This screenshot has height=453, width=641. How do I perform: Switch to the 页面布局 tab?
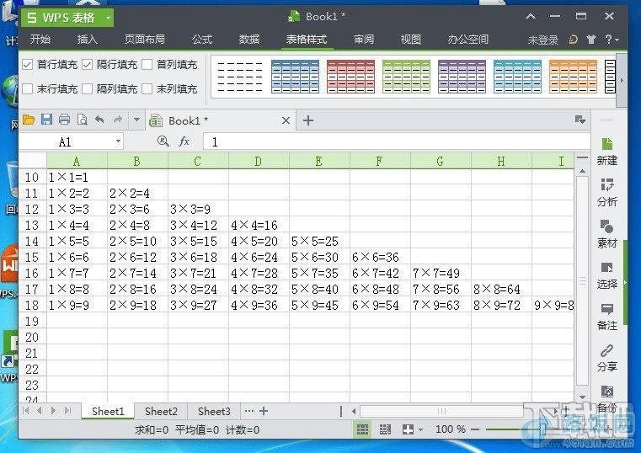[x=145, y=40]
